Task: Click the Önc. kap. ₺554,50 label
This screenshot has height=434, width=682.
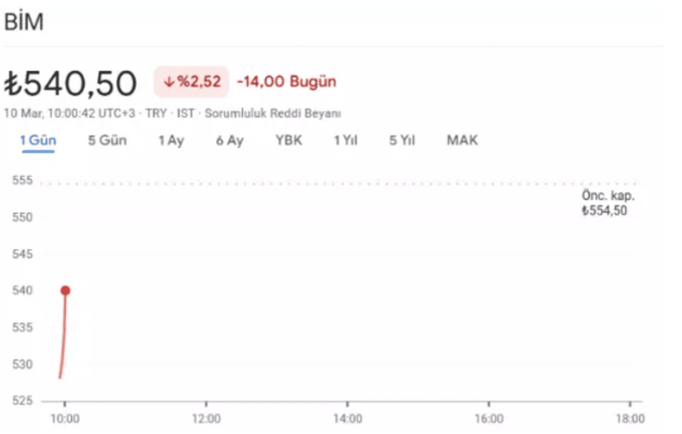Action: [x=608, y=203]
